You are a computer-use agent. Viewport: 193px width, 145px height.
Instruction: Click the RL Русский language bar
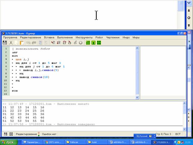[x=142, y=136]
